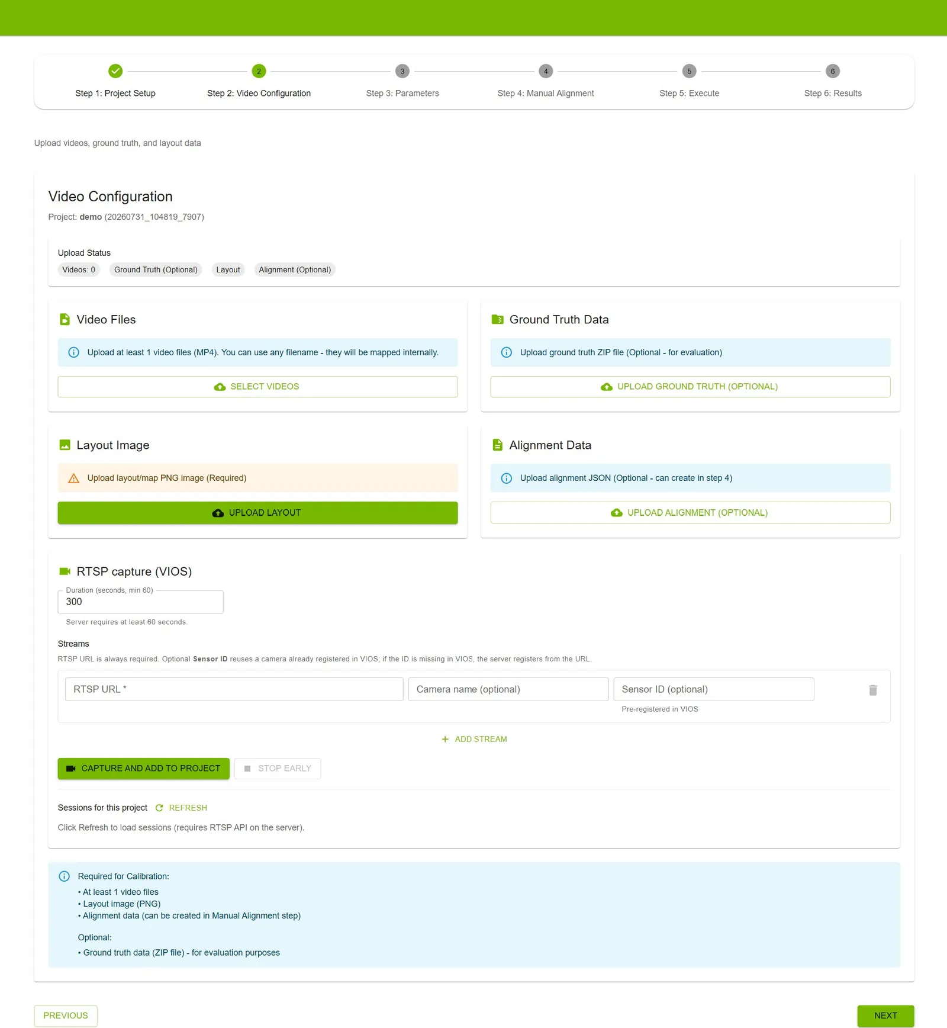Image resolution: width=947 pixels, height=1028 pixels.
Task: Focus the Camera name field
Action: [508, 689]
